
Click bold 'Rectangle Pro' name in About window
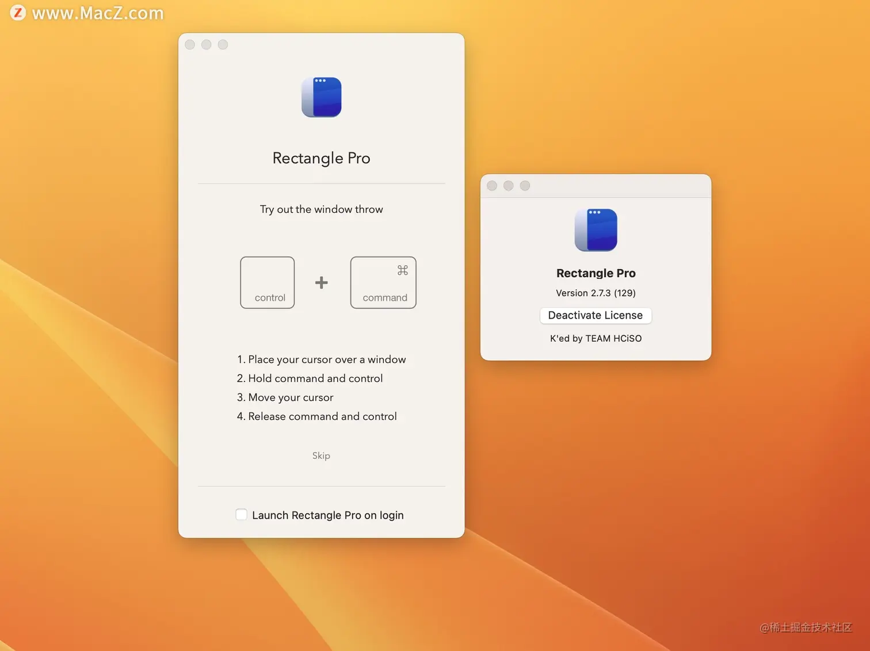(x=596, y=273)
